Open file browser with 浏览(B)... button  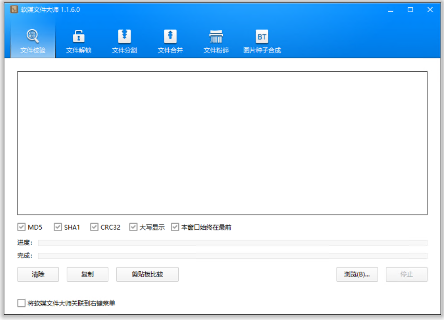click(x=357, y=274)
